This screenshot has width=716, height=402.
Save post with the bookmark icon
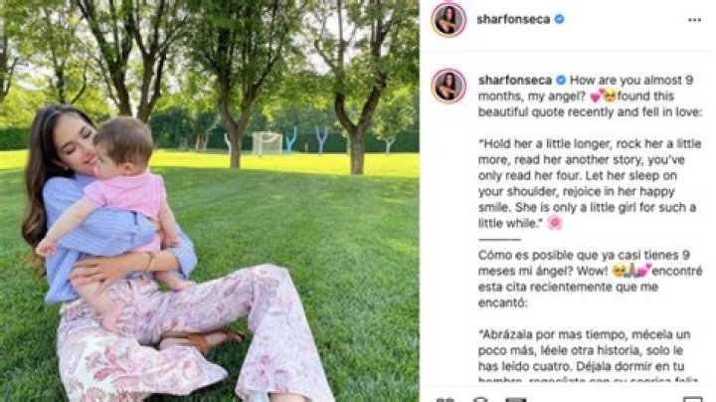(692, 399)
